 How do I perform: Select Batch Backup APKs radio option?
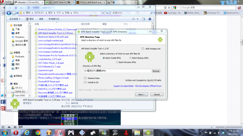(130, 58)
